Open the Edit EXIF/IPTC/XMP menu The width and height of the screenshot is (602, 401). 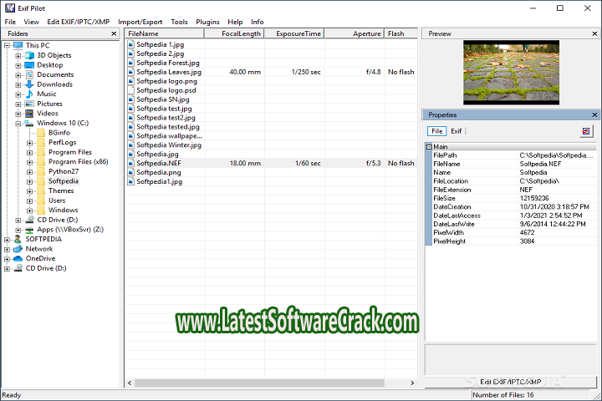pos(79,21)
